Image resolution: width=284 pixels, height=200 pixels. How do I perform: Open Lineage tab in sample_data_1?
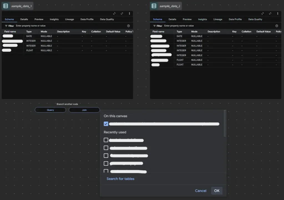tap(70, 19)
